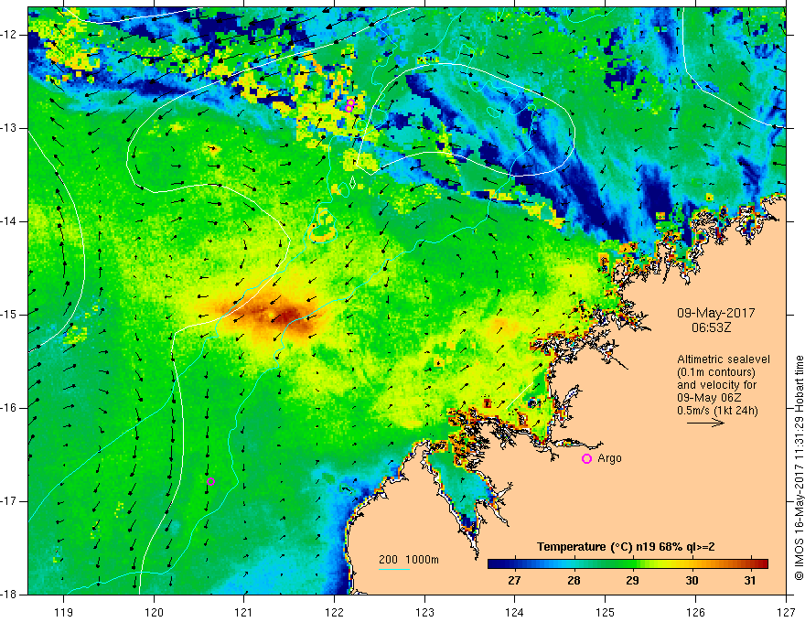
Task: Click the magenta Argo circle in the legend
Action: [586, 459]
